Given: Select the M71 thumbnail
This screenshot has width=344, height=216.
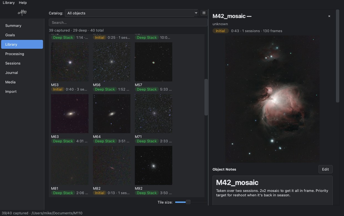Looking at the screenshot, I should 153,114.
